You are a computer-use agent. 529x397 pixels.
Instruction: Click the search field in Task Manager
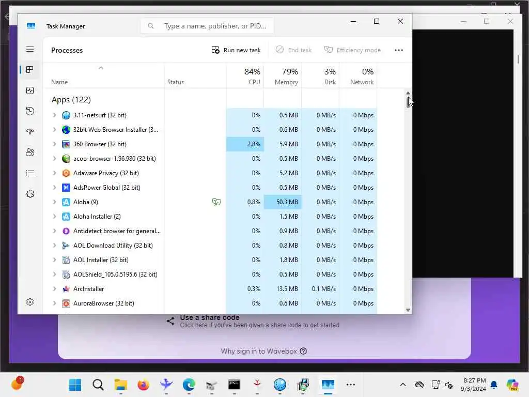[x=207, y=26]
